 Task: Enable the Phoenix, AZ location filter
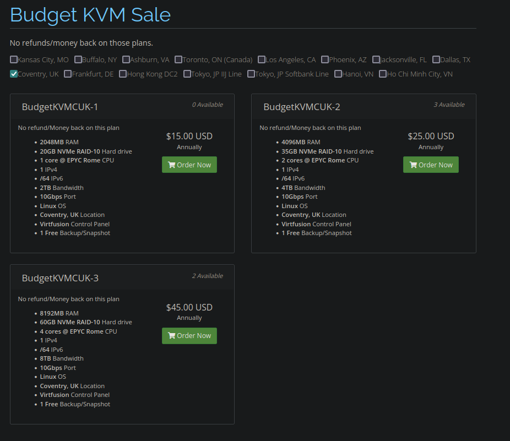pyautogui.click(x=325, y=59)
